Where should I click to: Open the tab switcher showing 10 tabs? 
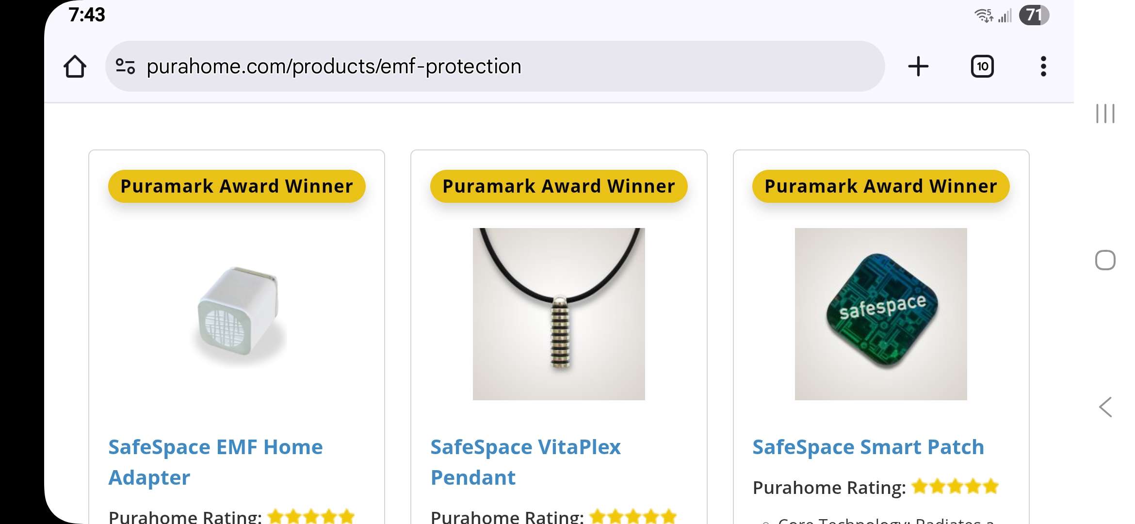point(982,66)
